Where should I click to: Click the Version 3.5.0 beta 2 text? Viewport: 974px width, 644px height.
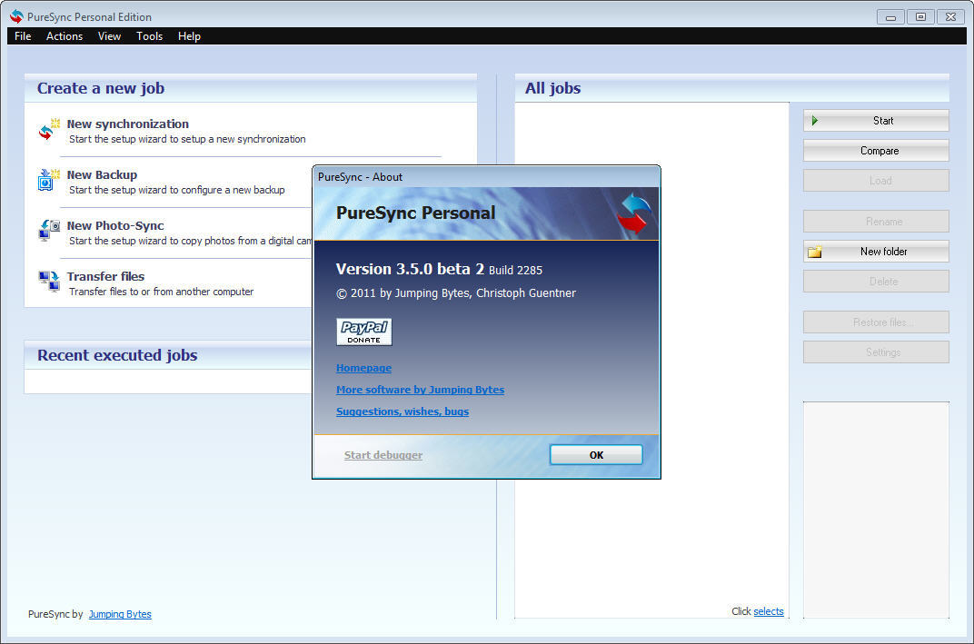click(410, 269)
